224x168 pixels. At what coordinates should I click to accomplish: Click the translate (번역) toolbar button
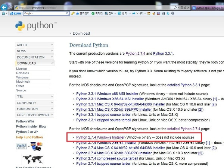[122, 13]
